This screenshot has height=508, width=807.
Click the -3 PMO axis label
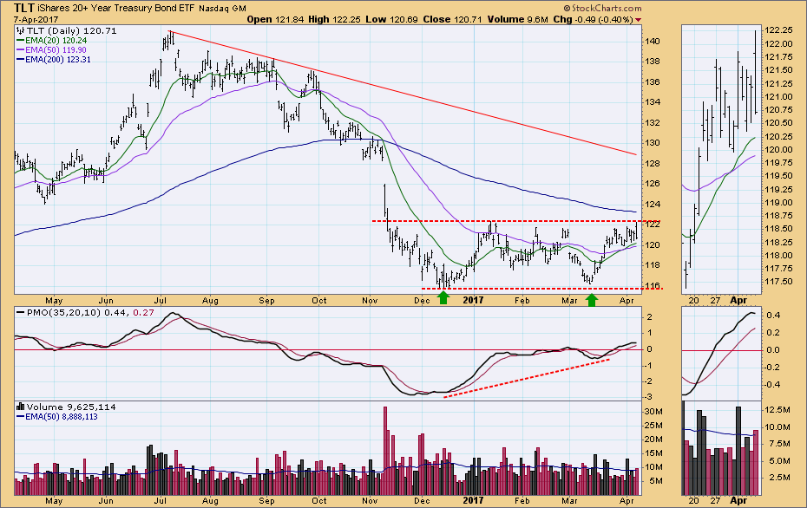[650, 397]
